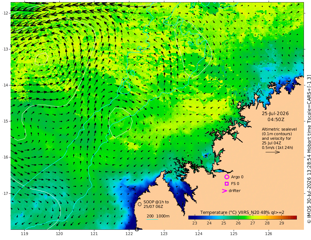The width and height of the screenshot is (311, 240).
Task: Click the dark blue end of the temperature colorbar
Action: point(191,218)
